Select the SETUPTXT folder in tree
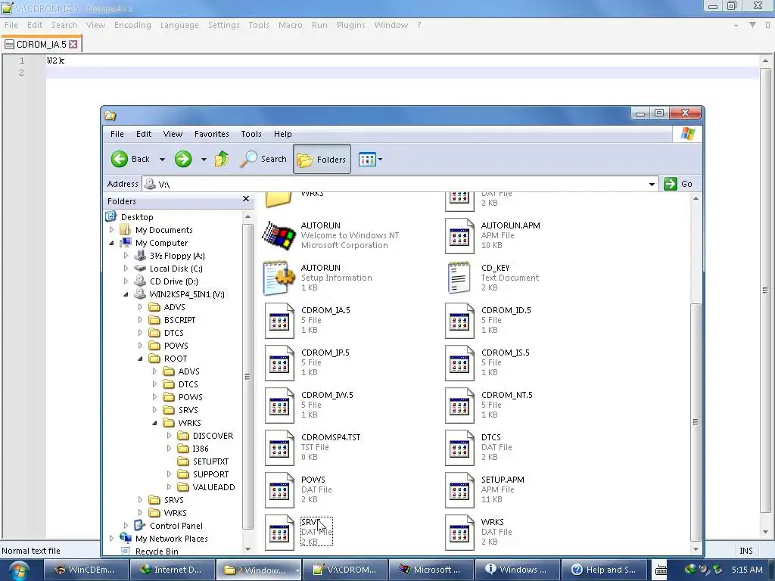The height and width of the screenshot is (581, 775). coord(210,461)
